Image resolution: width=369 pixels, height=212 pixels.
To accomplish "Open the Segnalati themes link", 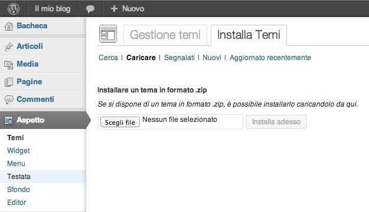I will [x=179, y=58].
